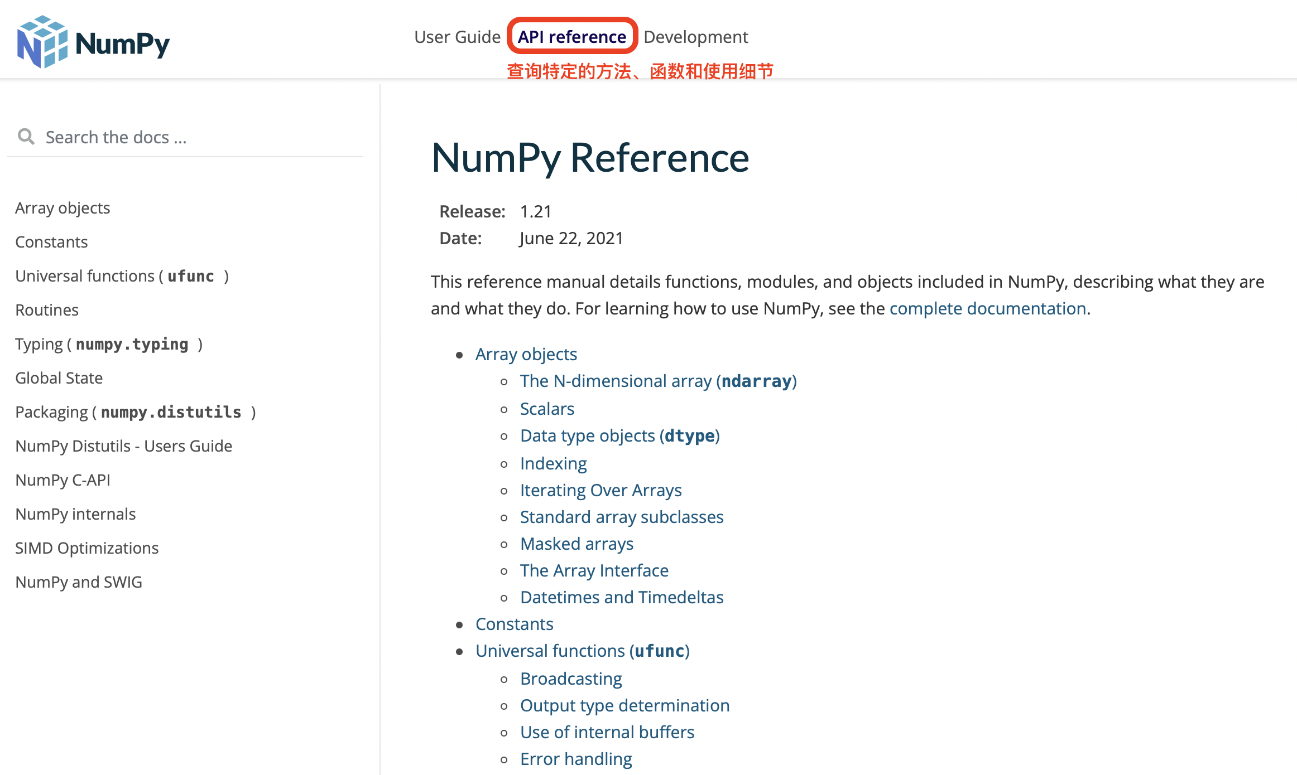Open the Development tab

[x=695, y=37]
